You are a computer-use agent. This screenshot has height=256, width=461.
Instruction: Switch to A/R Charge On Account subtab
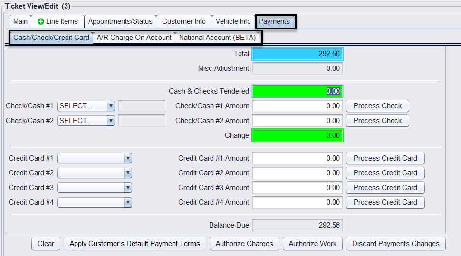coord(134,38)
